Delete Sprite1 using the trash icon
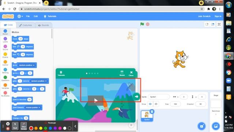 point(152,111)
